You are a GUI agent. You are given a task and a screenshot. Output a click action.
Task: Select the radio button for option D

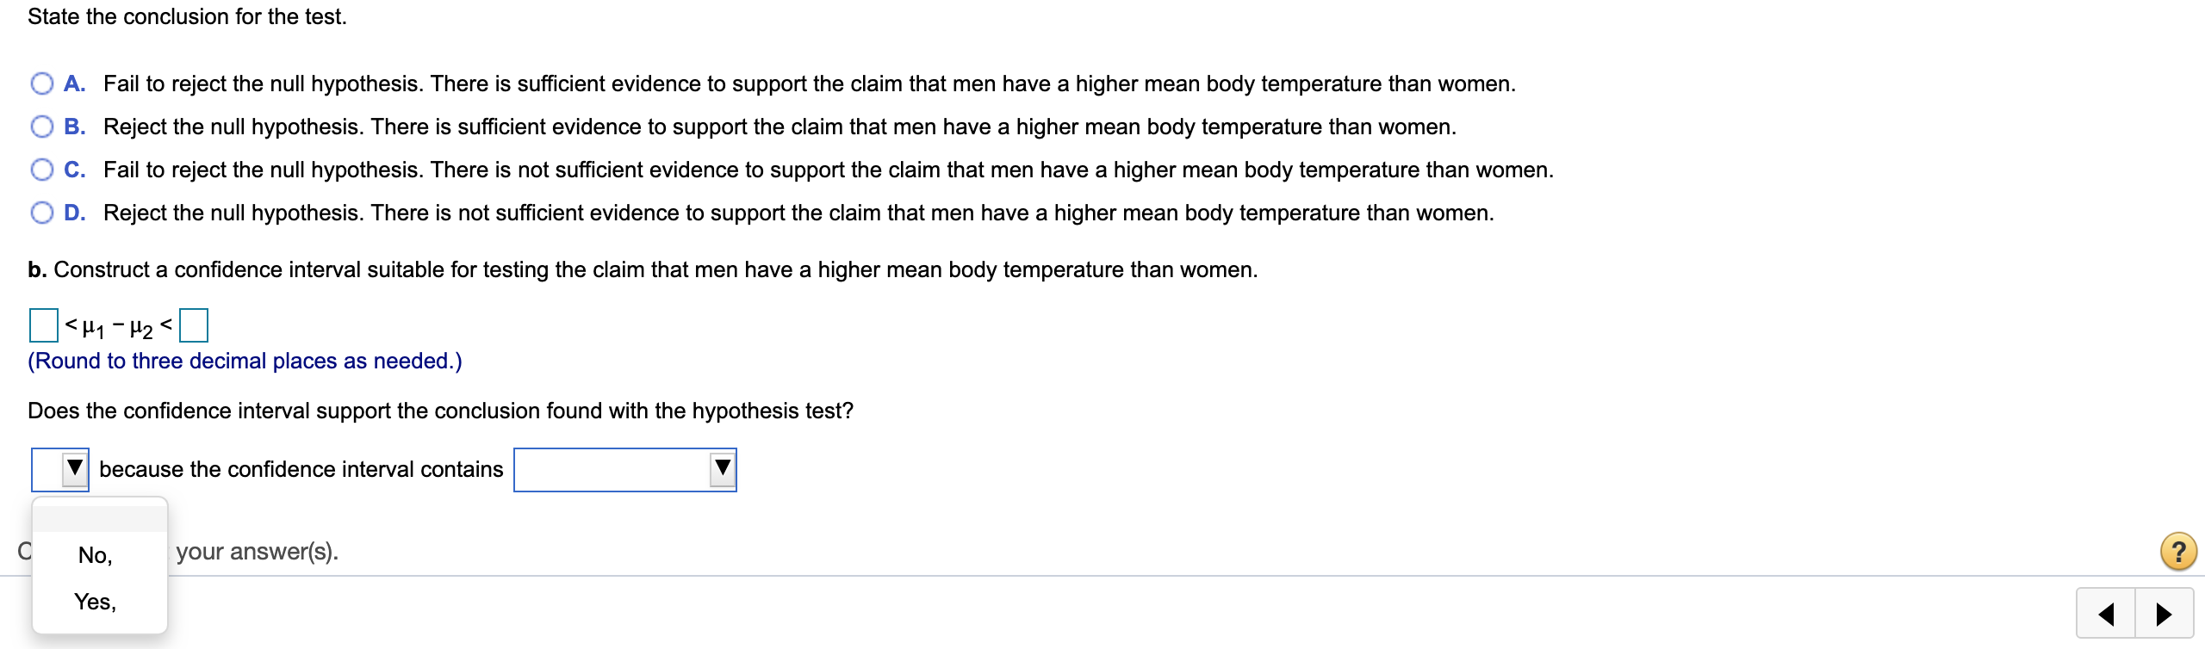coord(40,213)
